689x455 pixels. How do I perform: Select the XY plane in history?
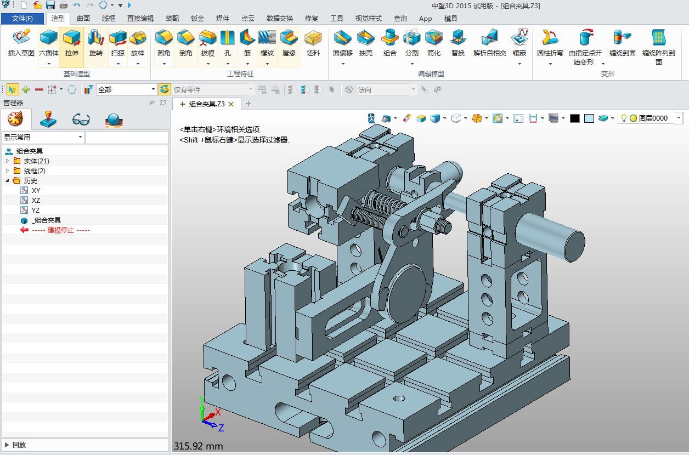tap(36, 191)
